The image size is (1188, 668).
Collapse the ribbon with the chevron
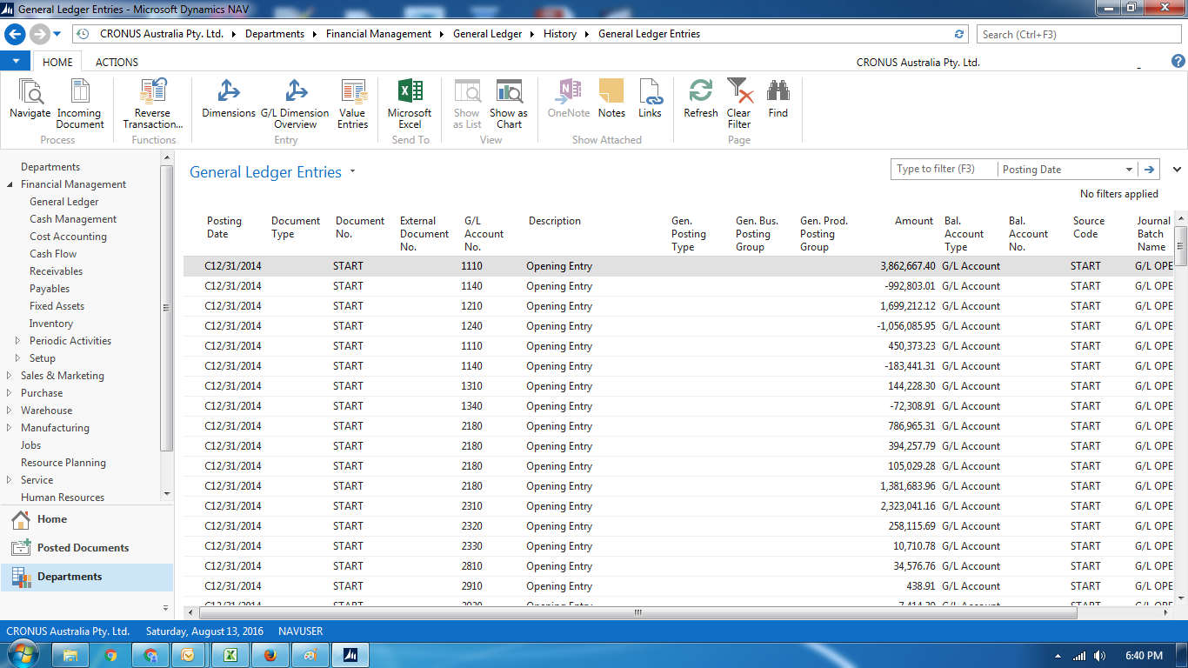point(1177,170)
